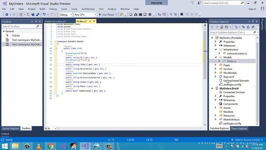This screenshot has height=150, width=266.
Task: Toggle a bookmark with the toolbar bookmark icon
Action: [182, 15]
